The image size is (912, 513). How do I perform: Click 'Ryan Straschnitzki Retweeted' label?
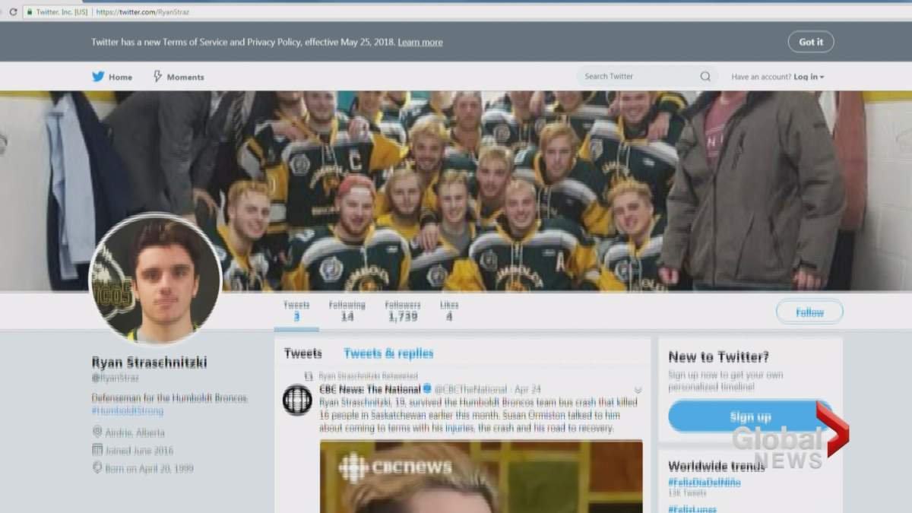368,376
